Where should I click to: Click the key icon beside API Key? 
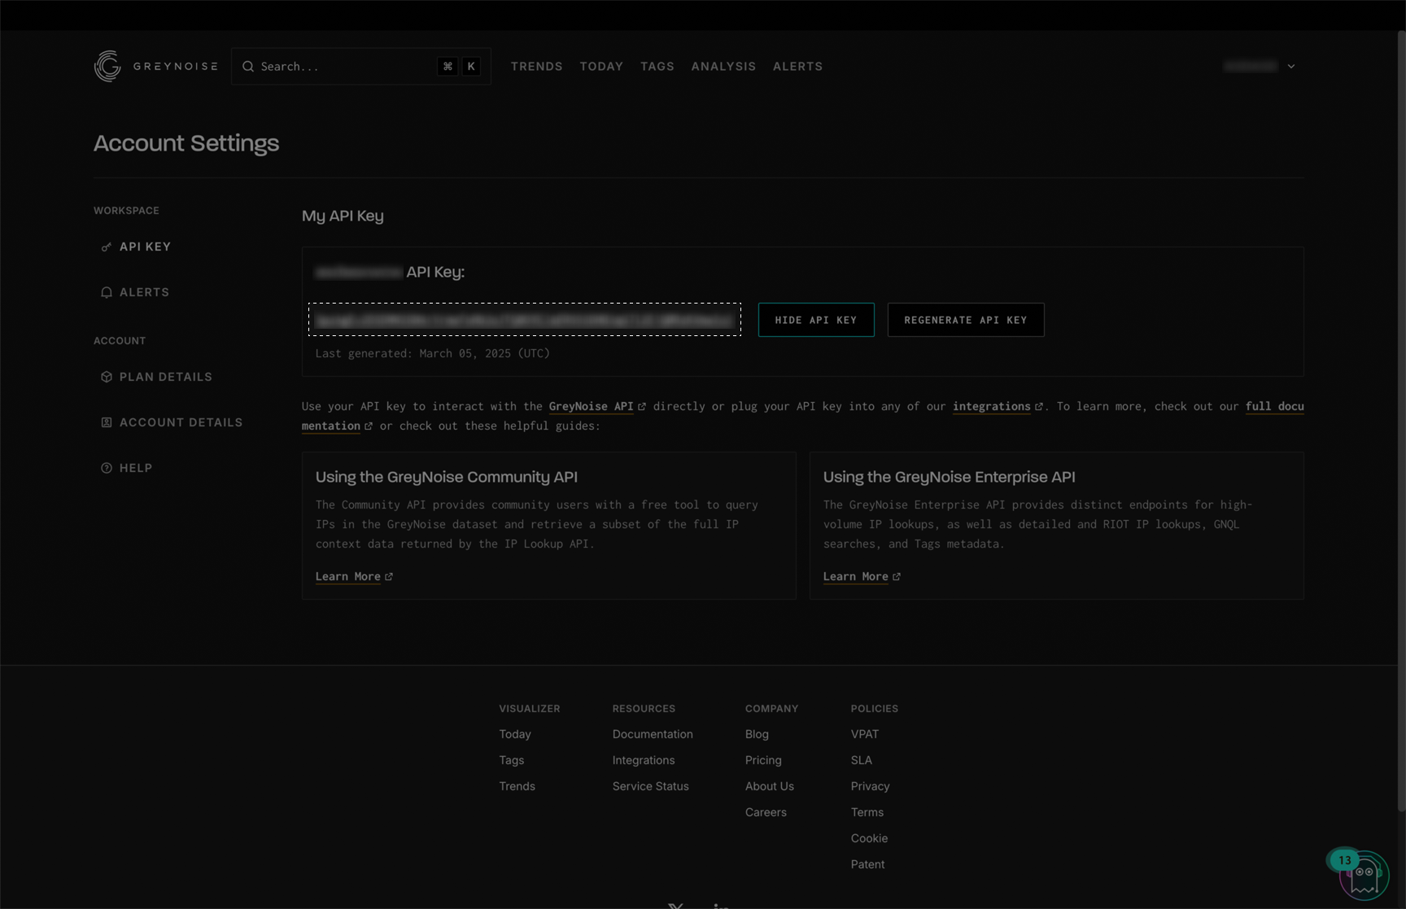tap(106, 247)
